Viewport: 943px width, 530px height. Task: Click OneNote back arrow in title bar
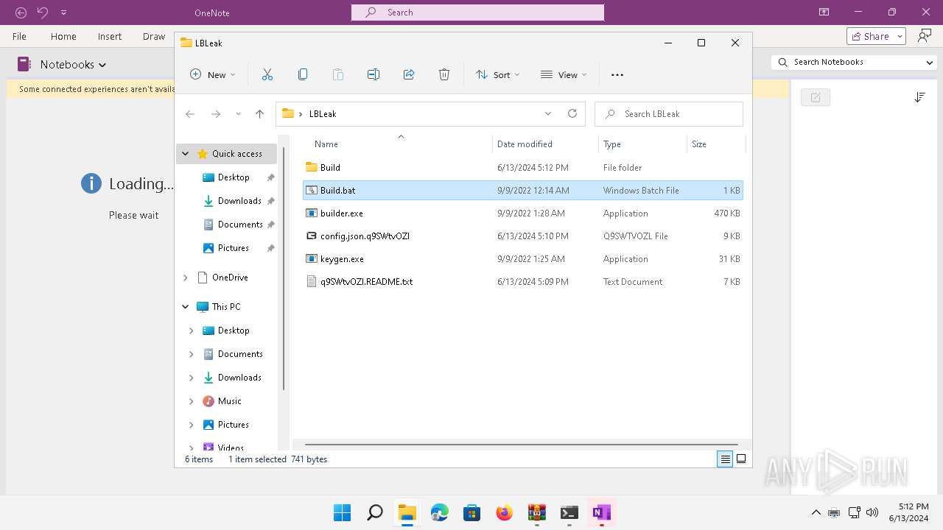click(21, 13)
